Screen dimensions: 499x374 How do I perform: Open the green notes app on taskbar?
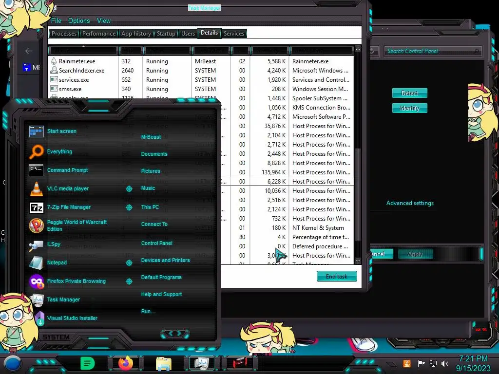tap(88, 363)
